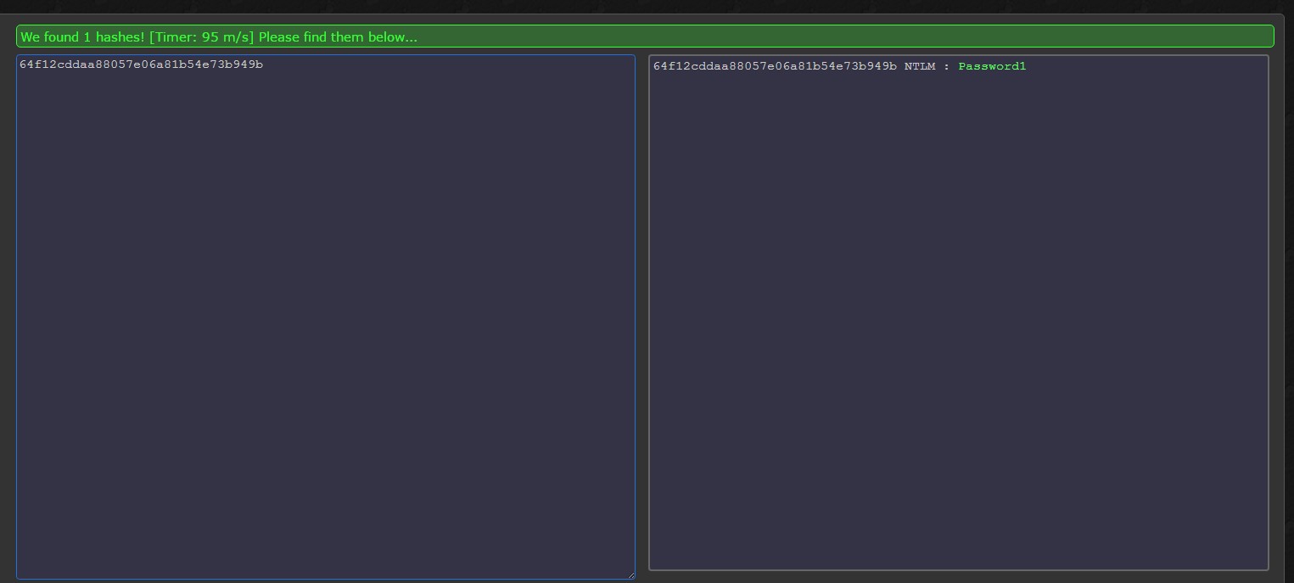This screenshot has width=1294, height=583.
Task: Click the resize grip of the hash input textarea
Action: 630,575
